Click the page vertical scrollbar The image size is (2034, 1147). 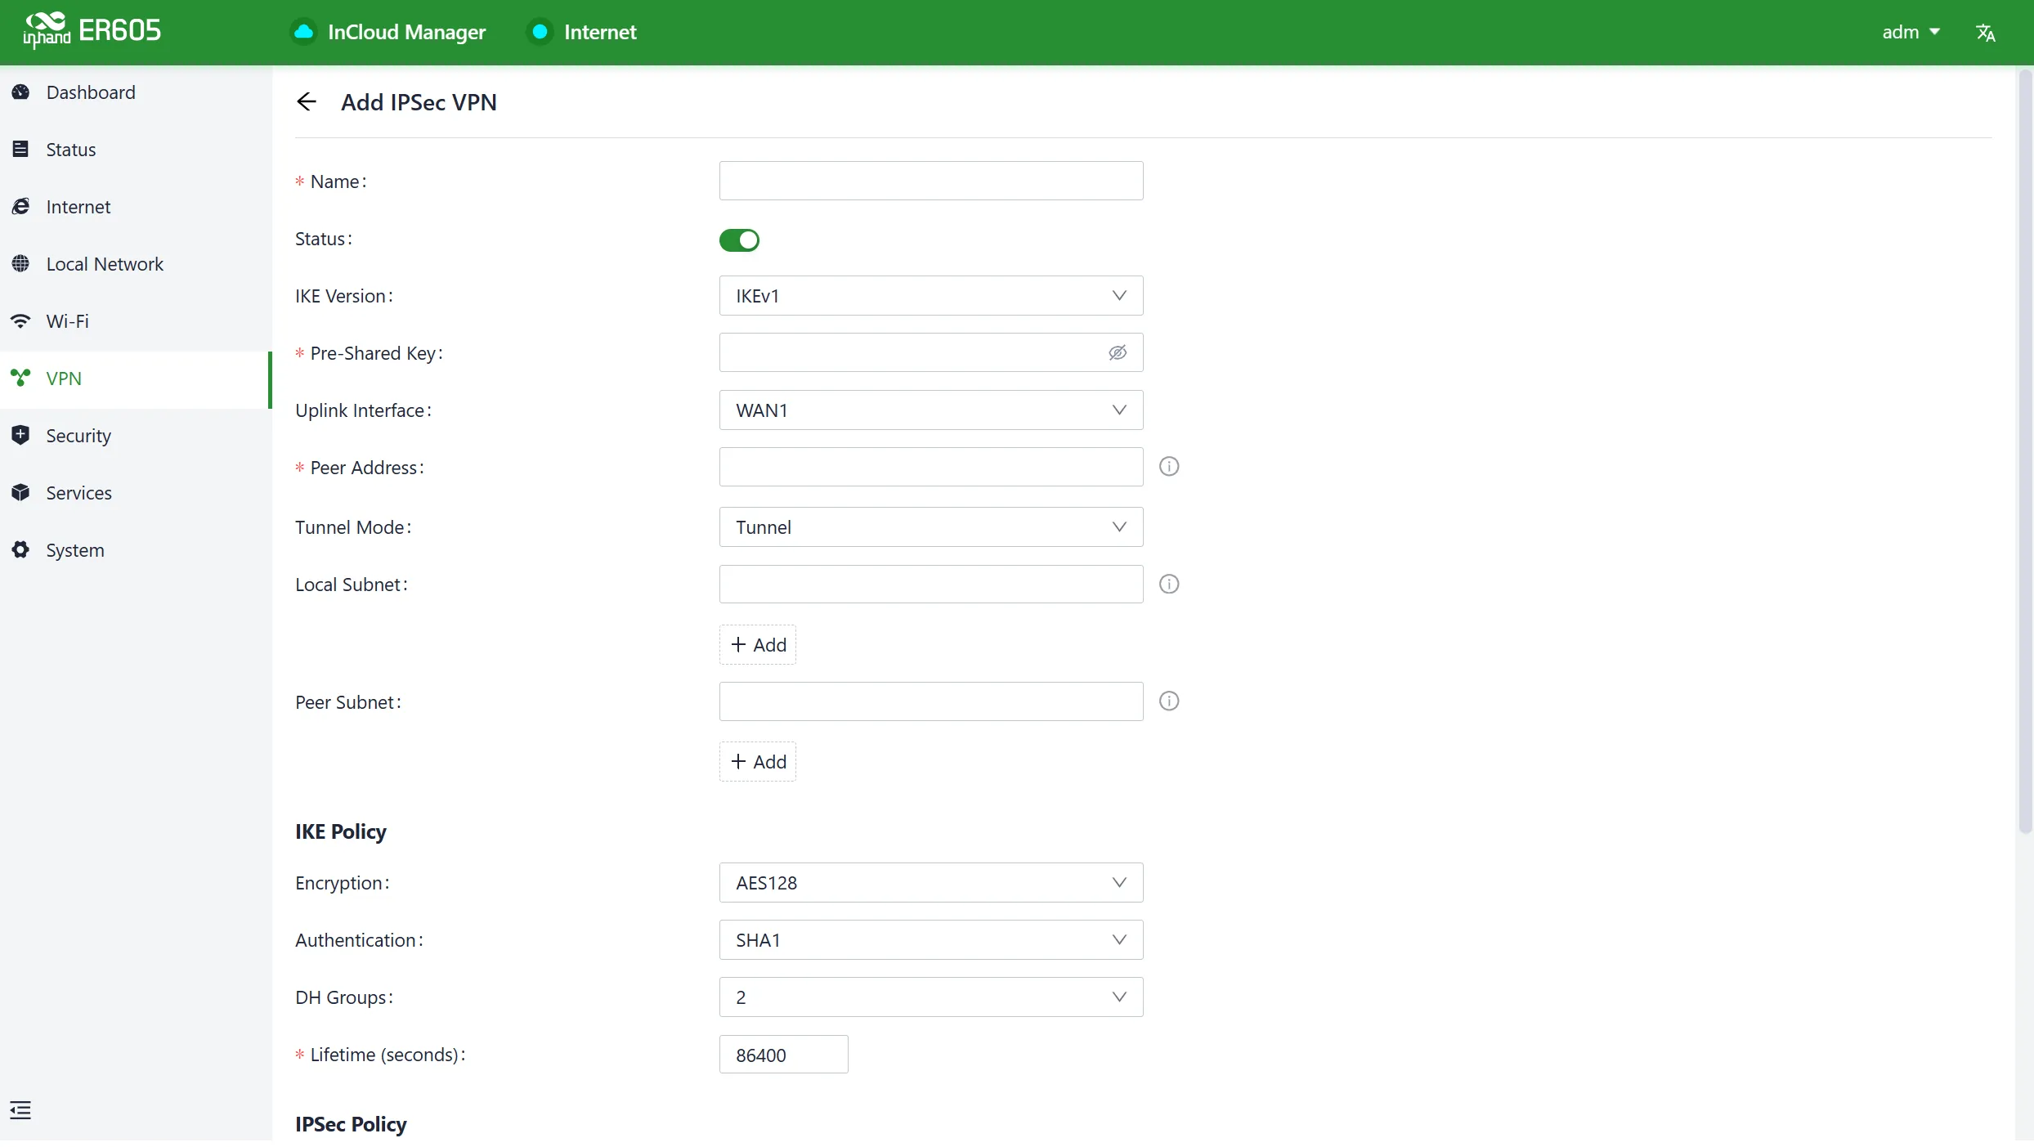point(2025,450)
